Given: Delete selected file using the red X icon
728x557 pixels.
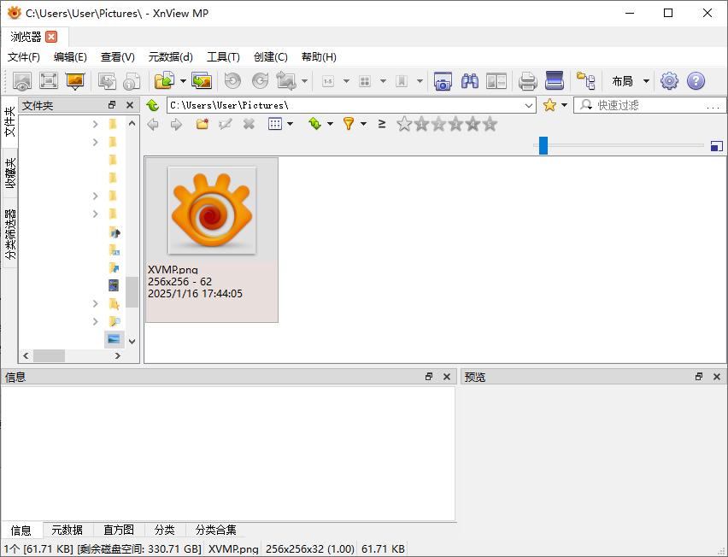Looking at the screenshot, I should [248, 124].
